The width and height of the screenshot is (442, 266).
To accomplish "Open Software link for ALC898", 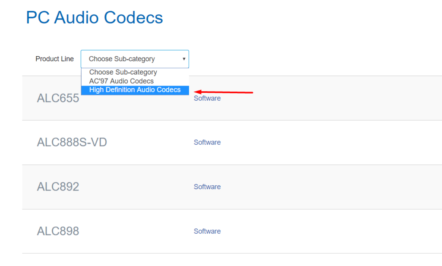I will [207, 231].
